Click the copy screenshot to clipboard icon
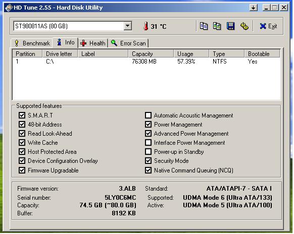This screenshot has height=234, width=294. pos(217,26)
